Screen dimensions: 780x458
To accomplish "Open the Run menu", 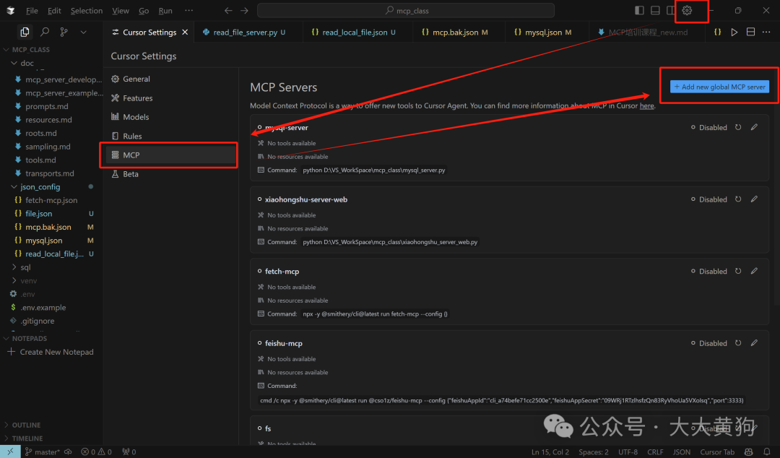I will (x=165, y=10).
